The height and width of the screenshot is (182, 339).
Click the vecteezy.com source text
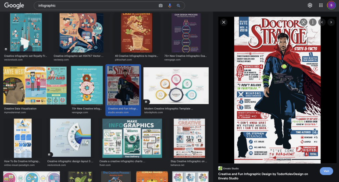pyautogui.click(x=61, y=60)
